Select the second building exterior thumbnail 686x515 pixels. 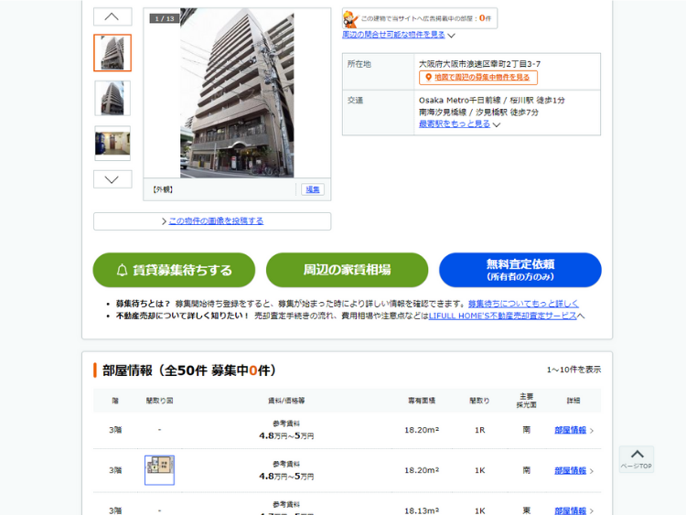point(113,99)
